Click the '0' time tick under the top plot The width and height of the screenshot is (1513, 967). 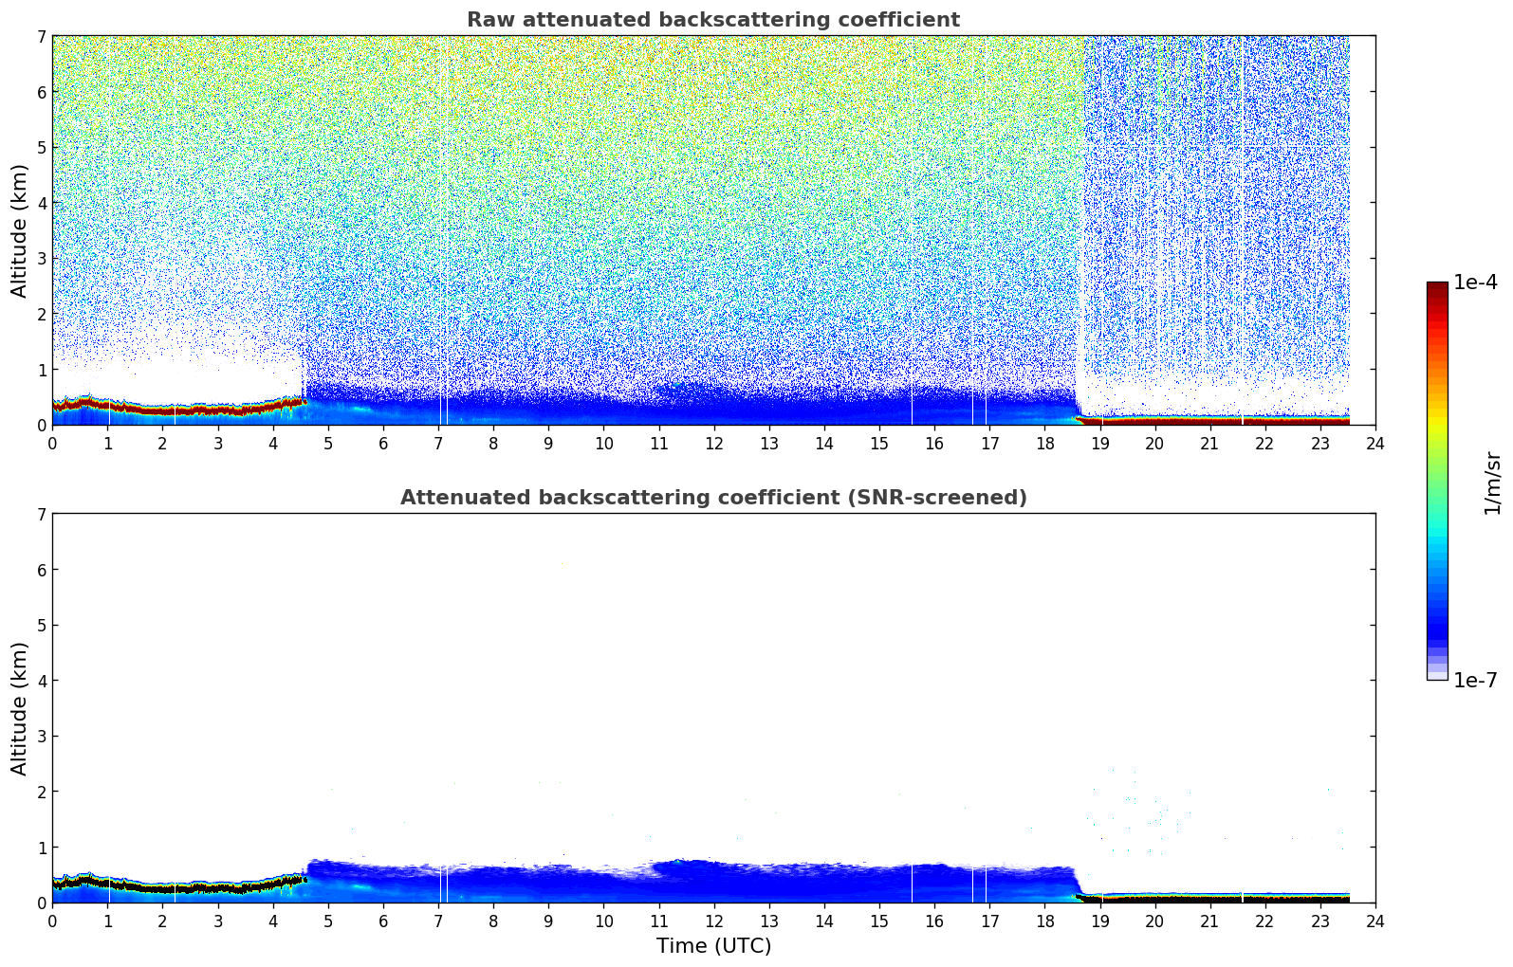(52, 443)
